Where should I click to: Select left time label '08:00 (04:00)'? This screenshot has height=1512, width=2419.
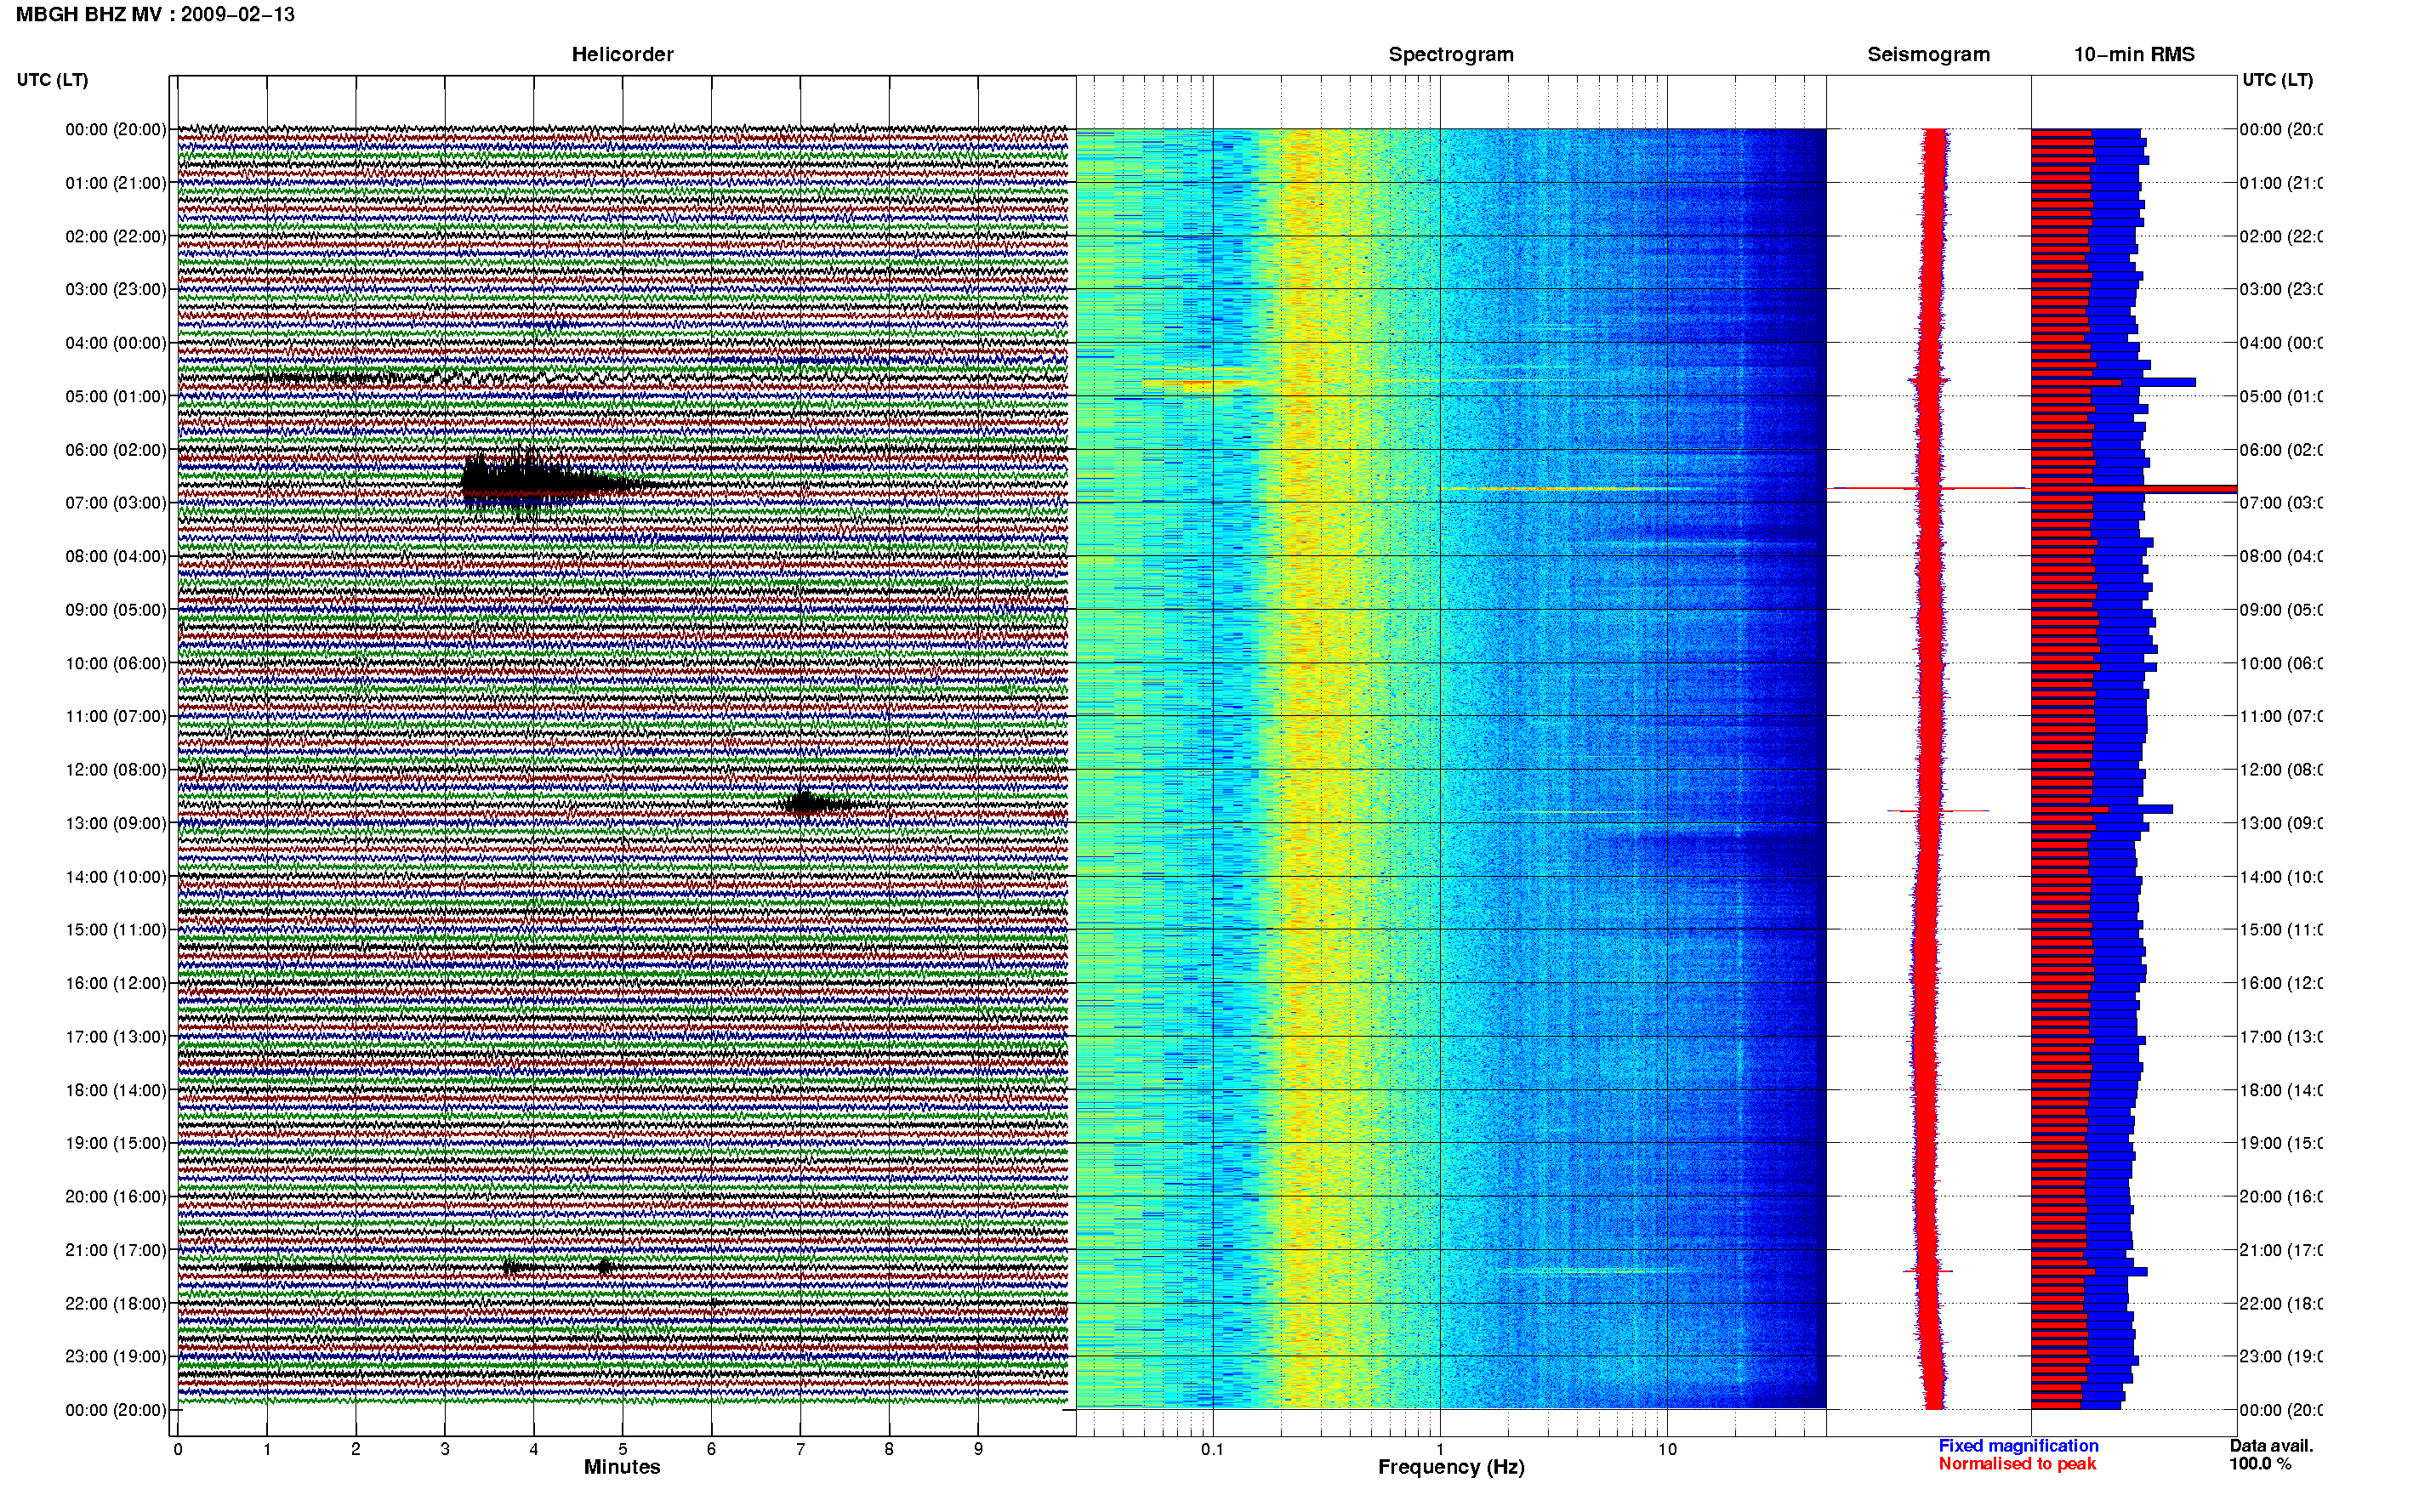[x=116, y=556]
